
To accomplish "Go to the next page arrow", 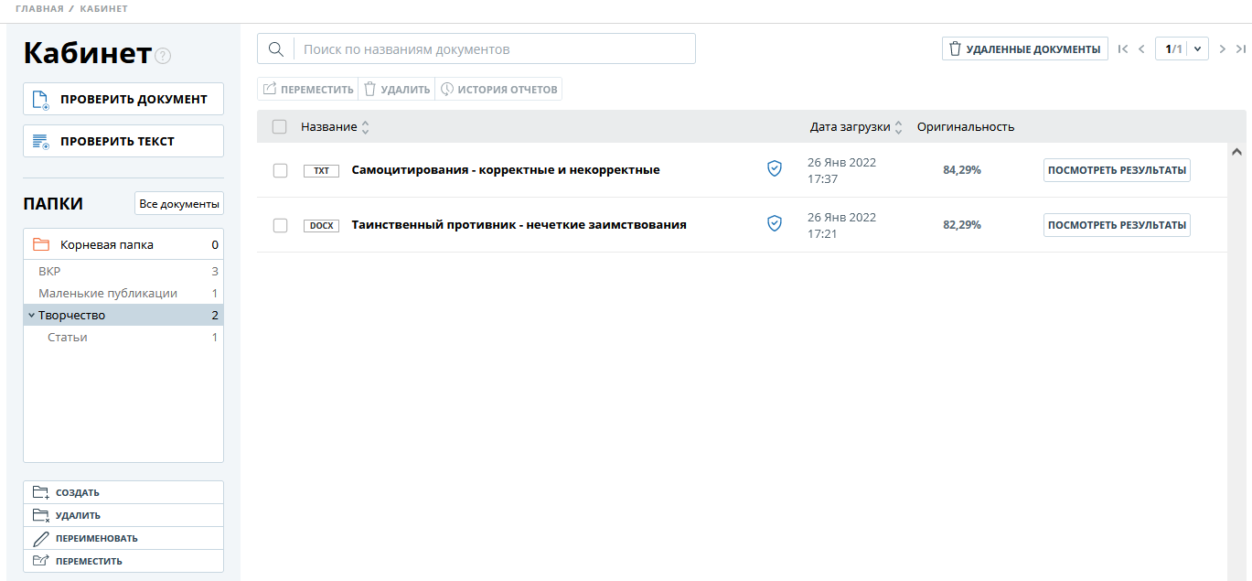I will (1223, 49).
